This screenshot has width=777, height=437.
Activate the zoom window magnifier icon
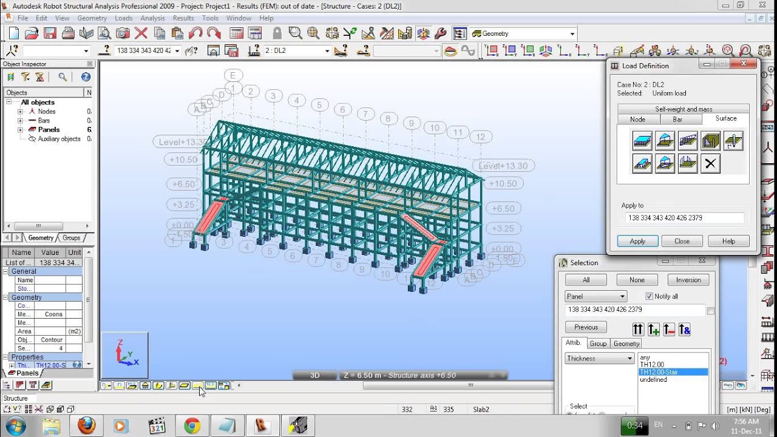click(295, 33)
